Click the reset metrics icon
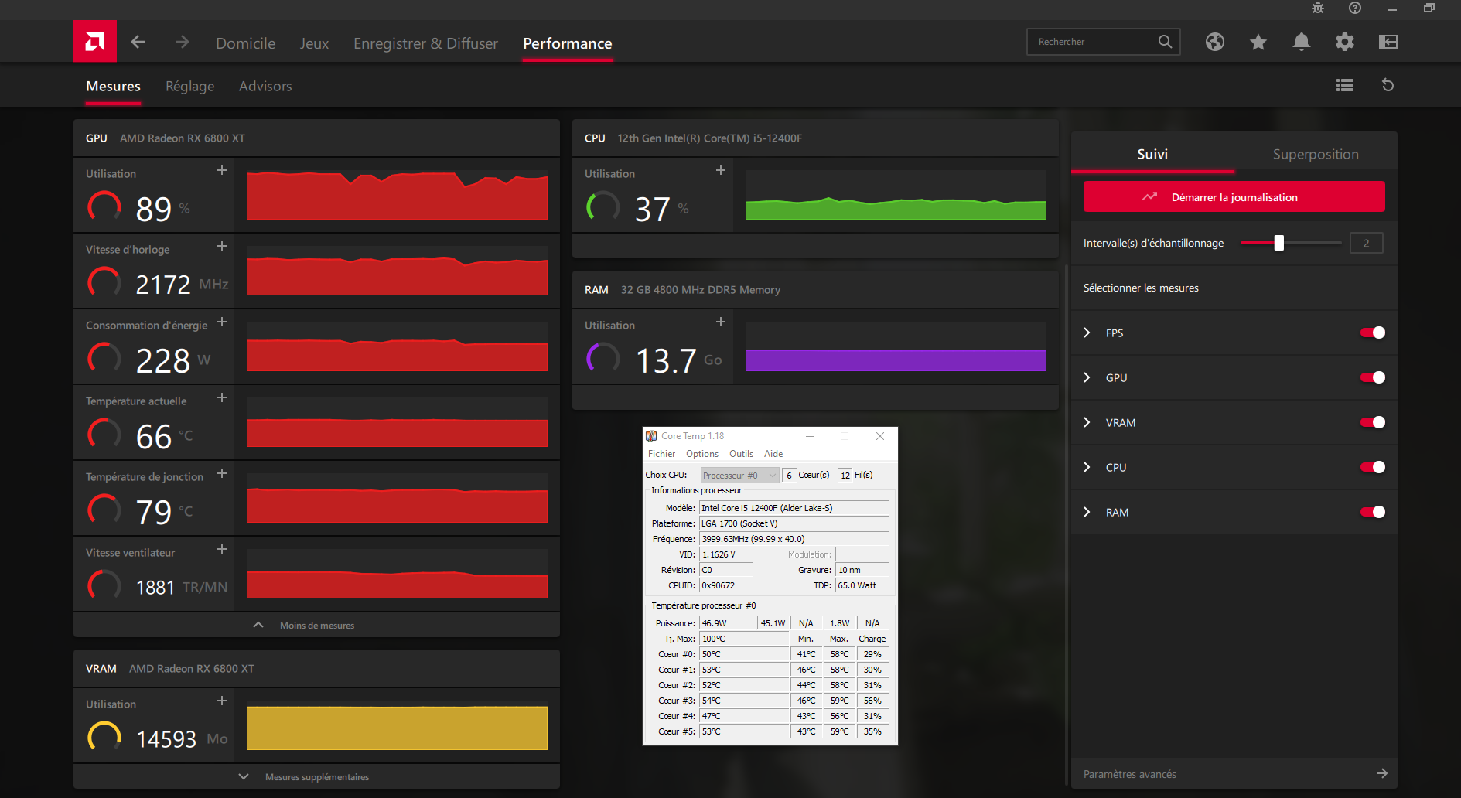This screenshot has height=798, width=1461. [1388, 85]
